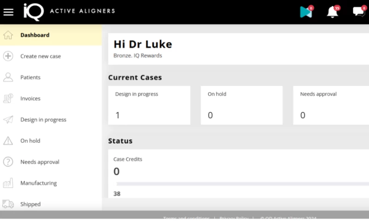Click the paper plane Design in progress icon
The image size is (369, 221).
[x=8, y=120]
